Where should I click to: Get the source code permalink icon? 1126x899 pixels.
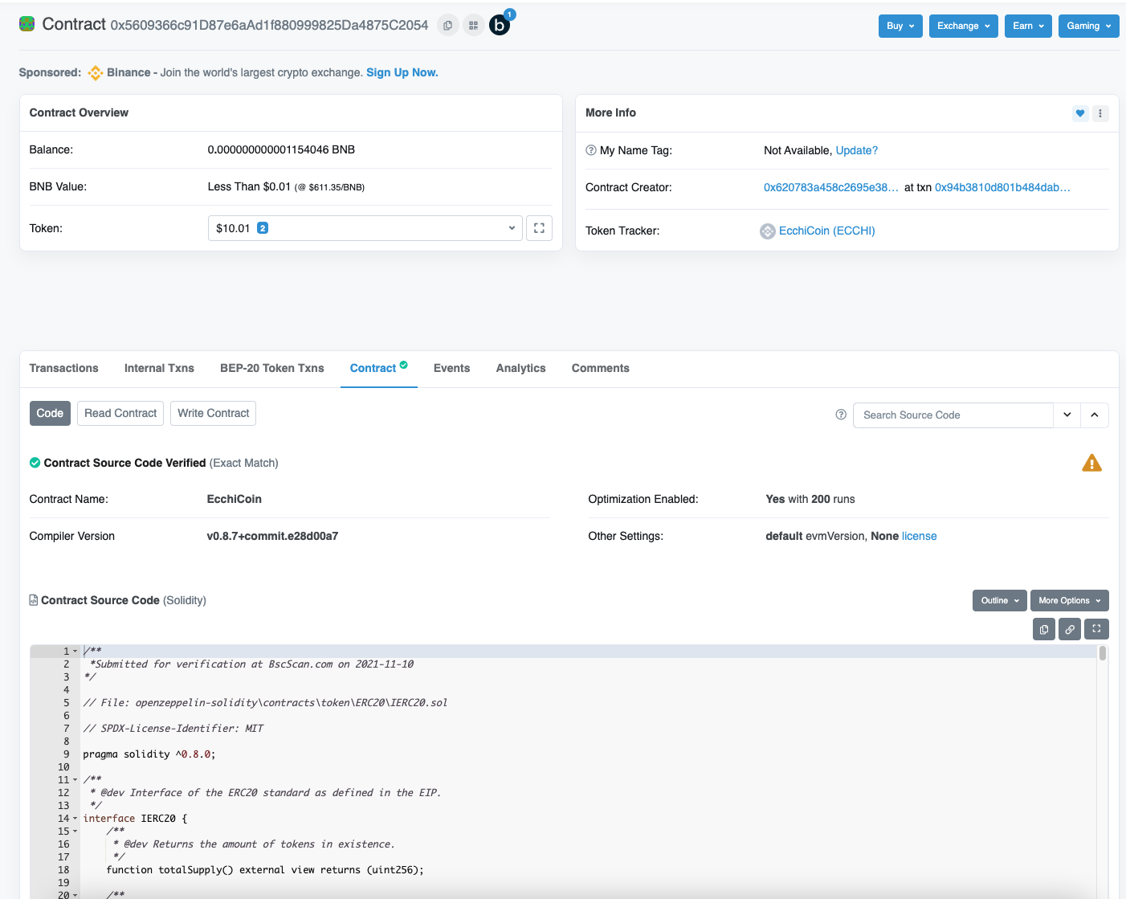(x=1070, y=629)
